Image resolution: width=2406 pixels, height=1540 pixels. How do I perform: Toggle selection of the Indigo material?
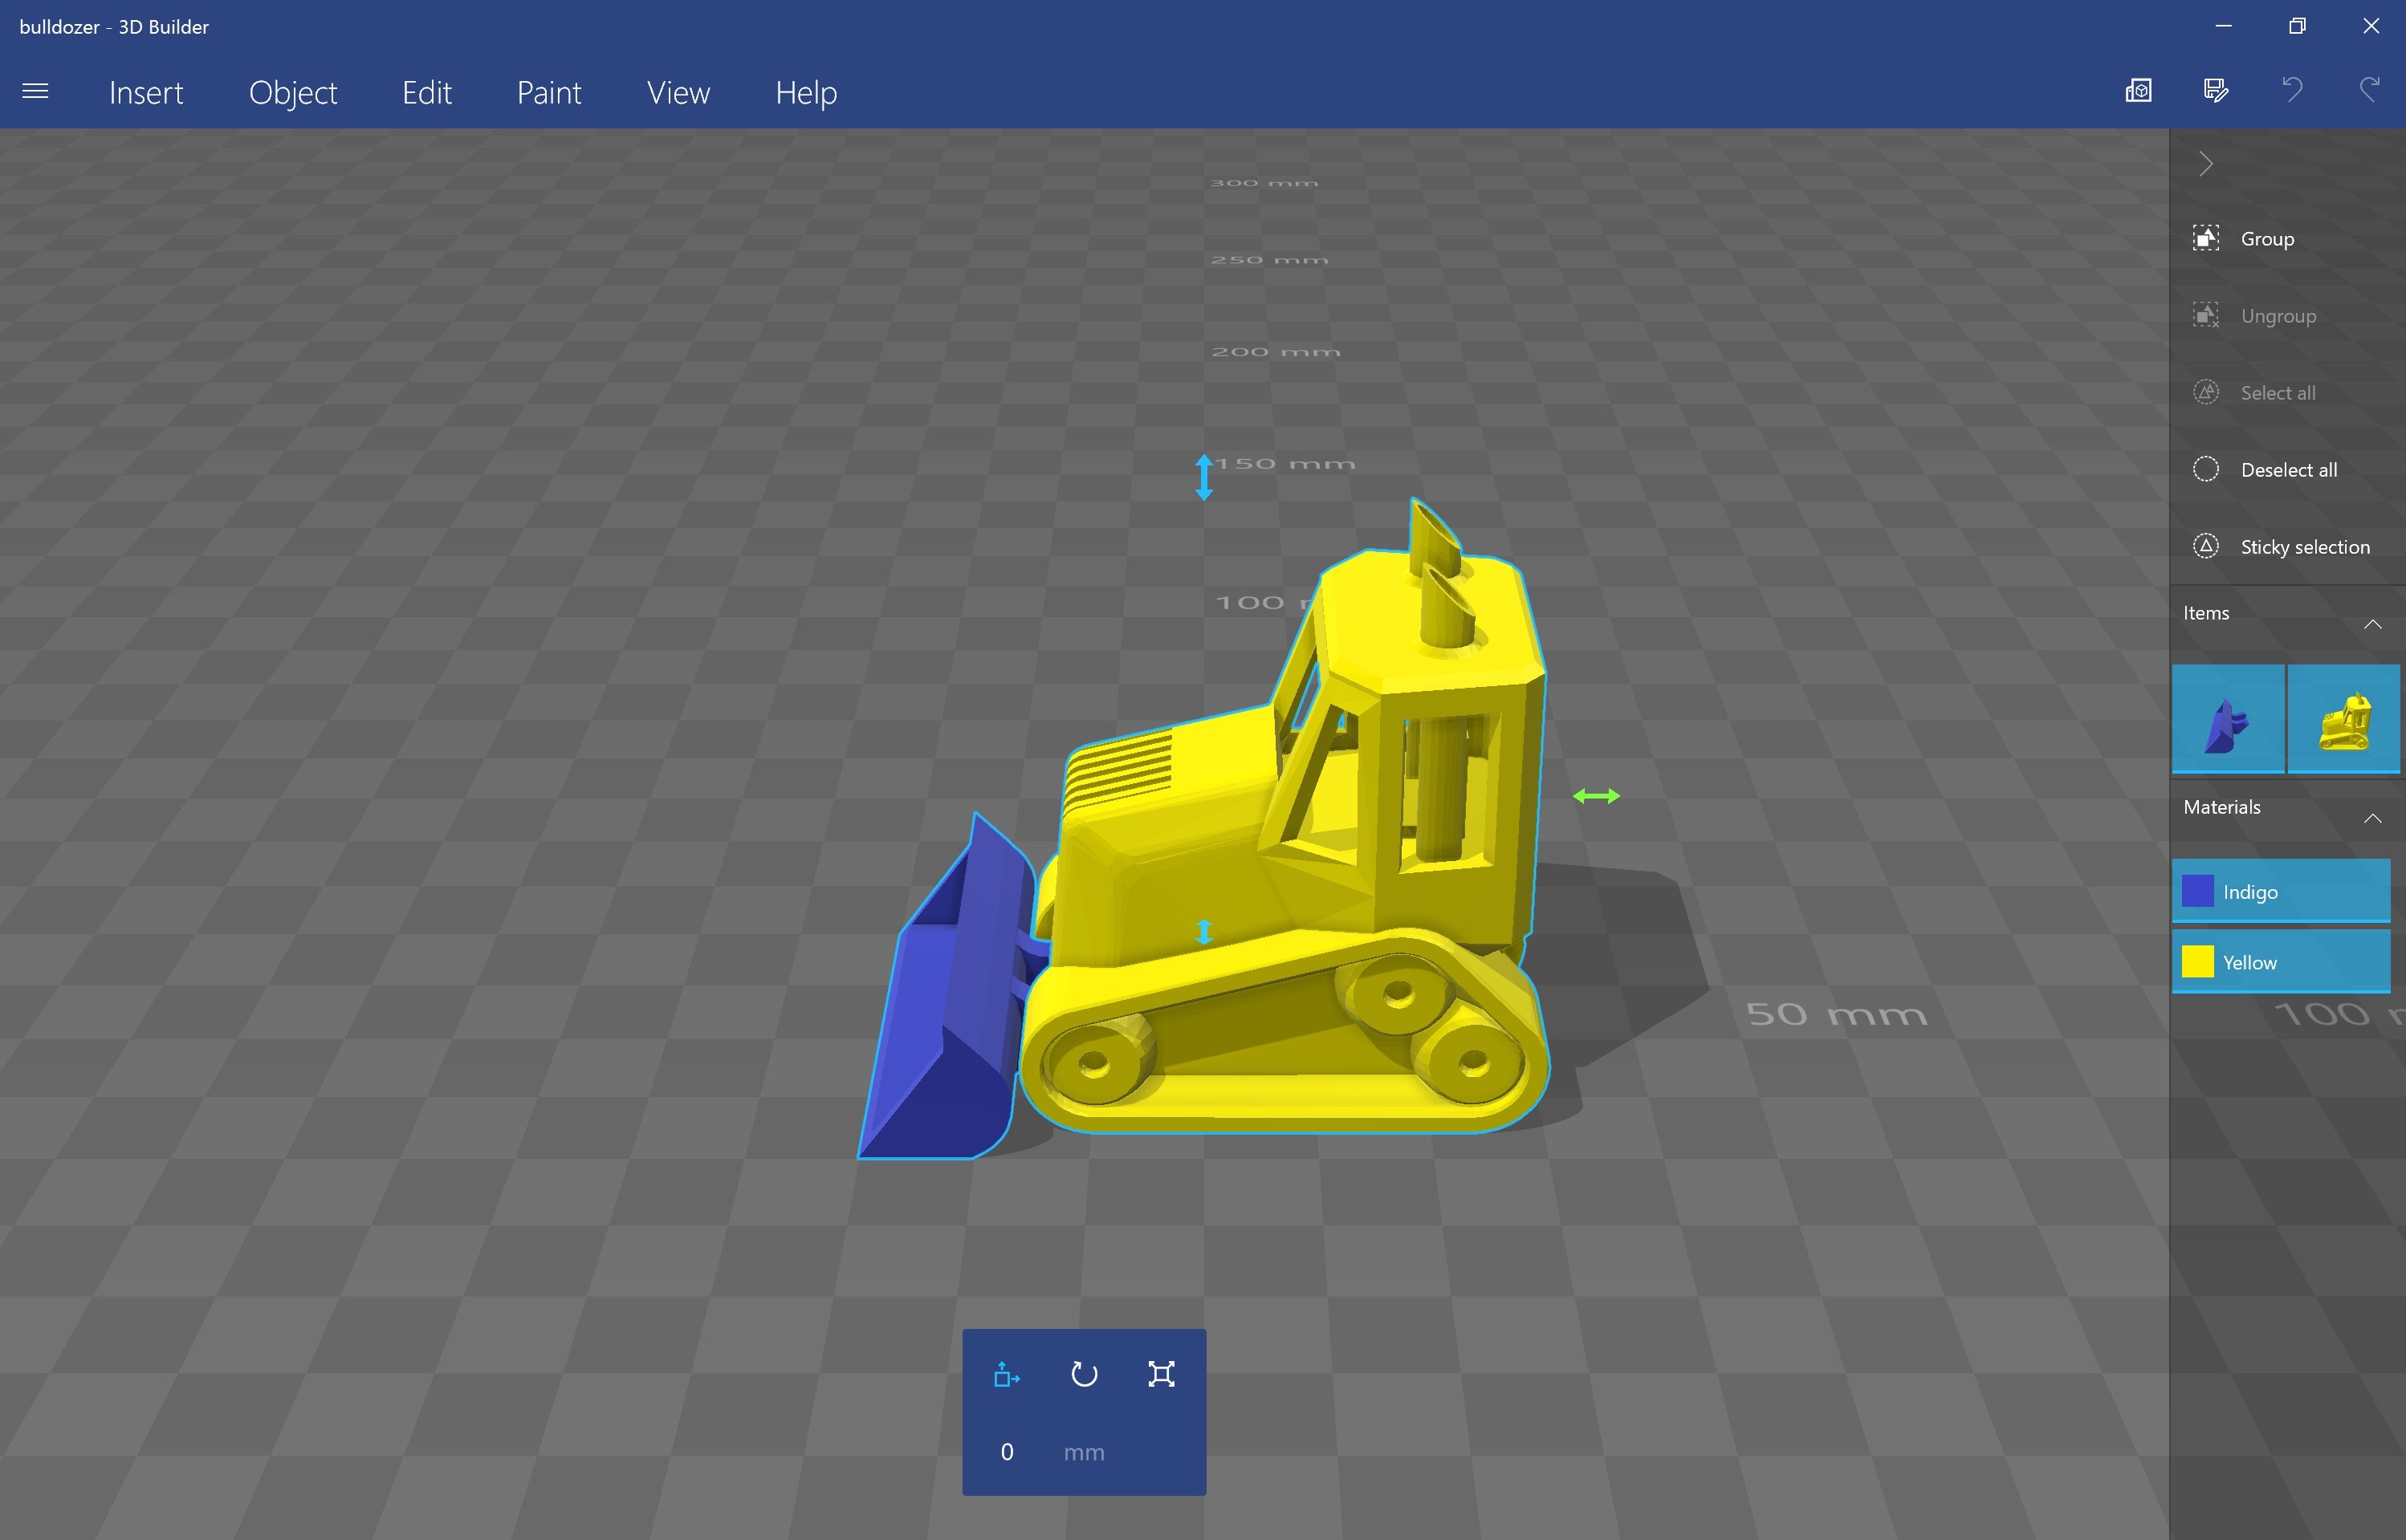point(2280,891)
